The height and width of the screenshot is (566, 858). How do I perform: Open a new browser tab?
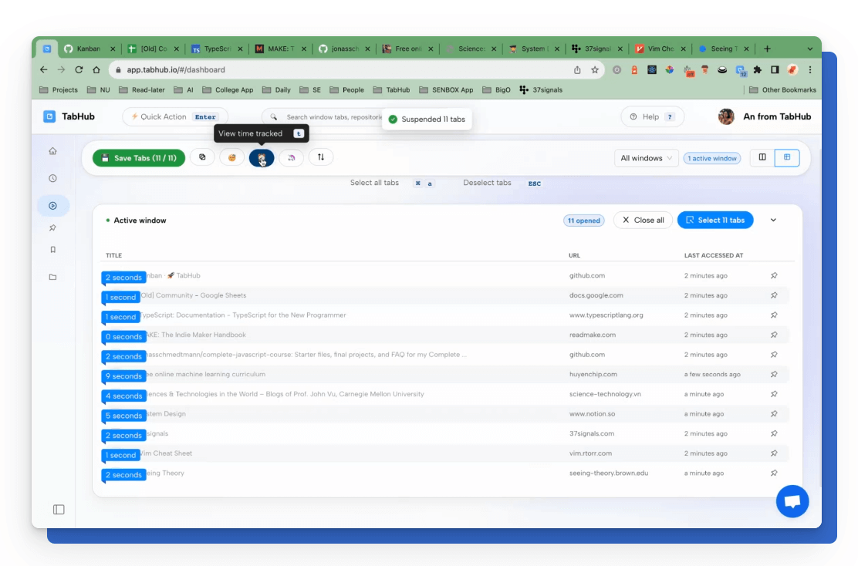(x=767, y=49)
